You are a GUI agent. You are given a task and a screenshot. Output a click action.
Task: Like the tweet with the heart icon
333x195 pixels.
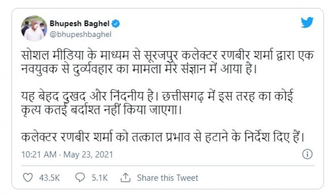tap(27, 178)
